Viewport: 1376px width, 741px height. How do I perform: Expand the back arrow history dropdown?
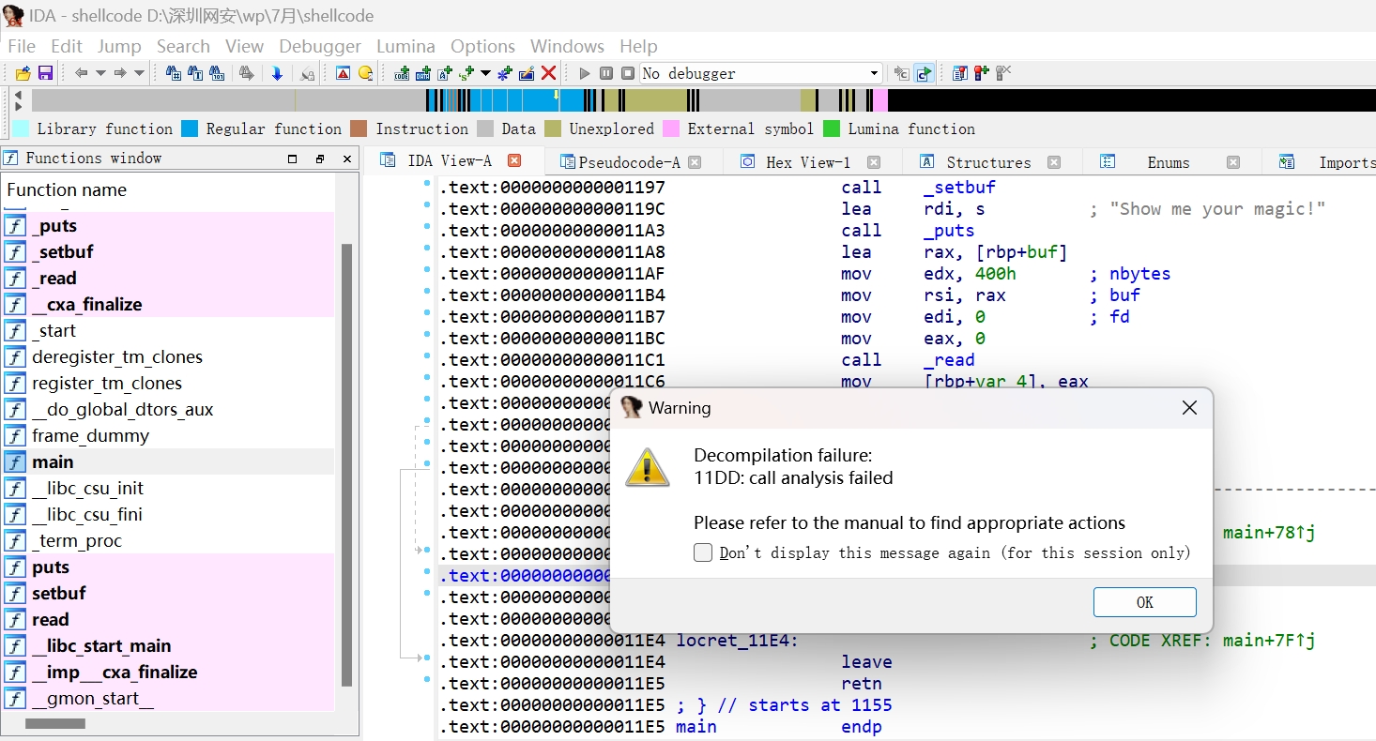[x=100, y=73]
